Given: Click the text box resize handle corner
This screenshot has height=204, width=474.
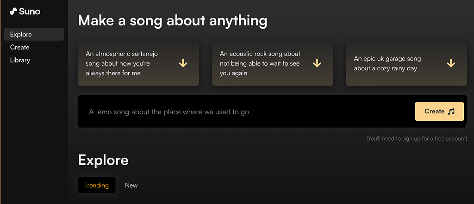Looking at the screenshot, I should [465, 125].
